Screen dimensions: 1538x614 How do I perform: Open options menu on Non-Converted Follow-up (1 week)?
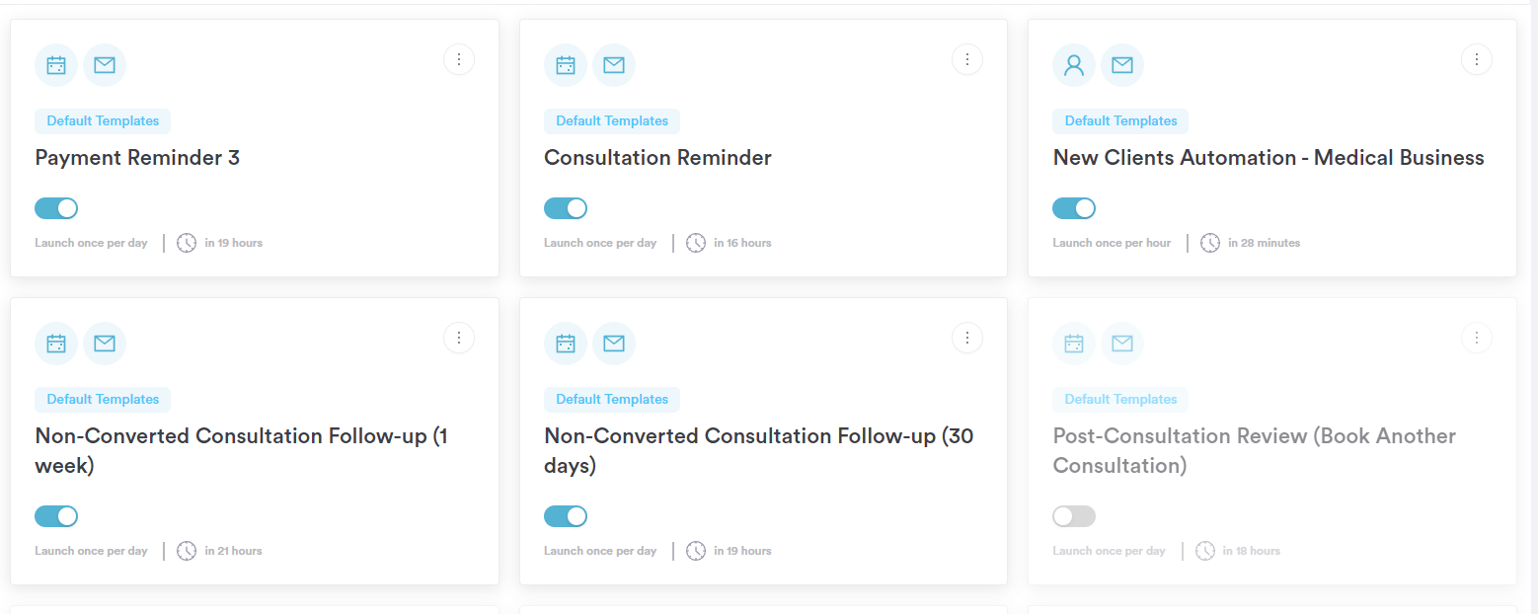[x=459, y=338]
